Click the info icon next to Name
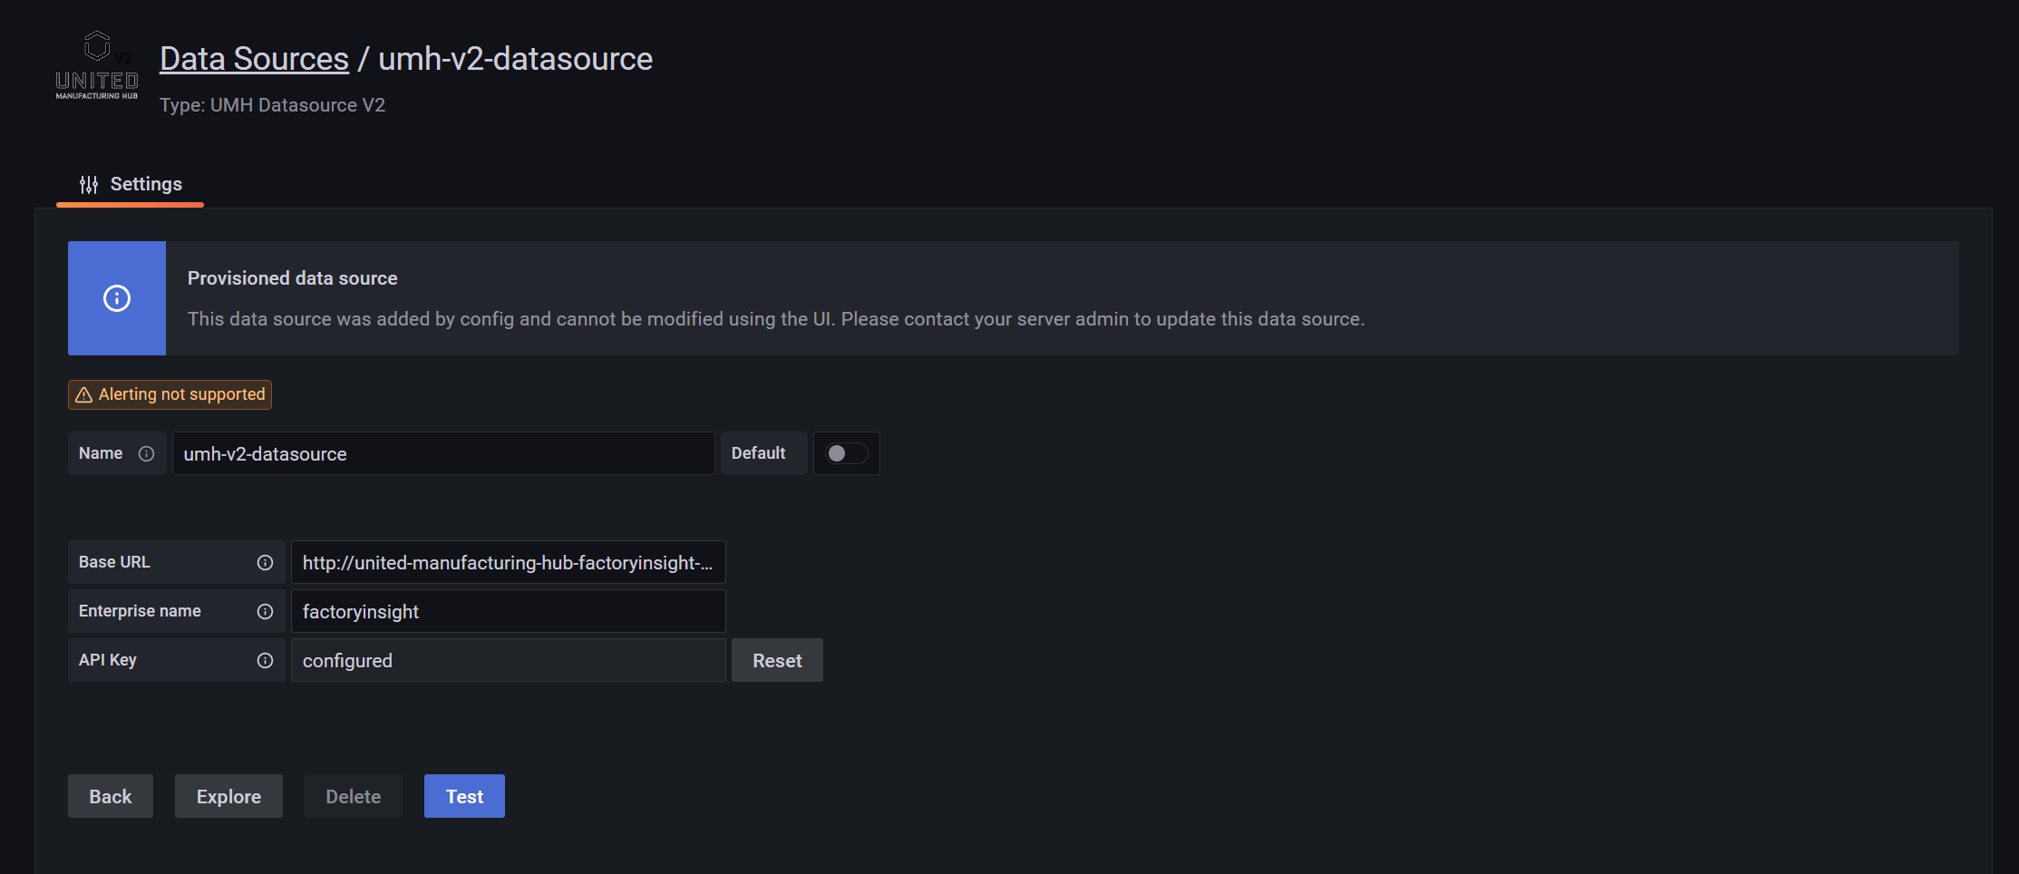The width and height of the screenshot is (2019, 874). click(x=146, y=453)
